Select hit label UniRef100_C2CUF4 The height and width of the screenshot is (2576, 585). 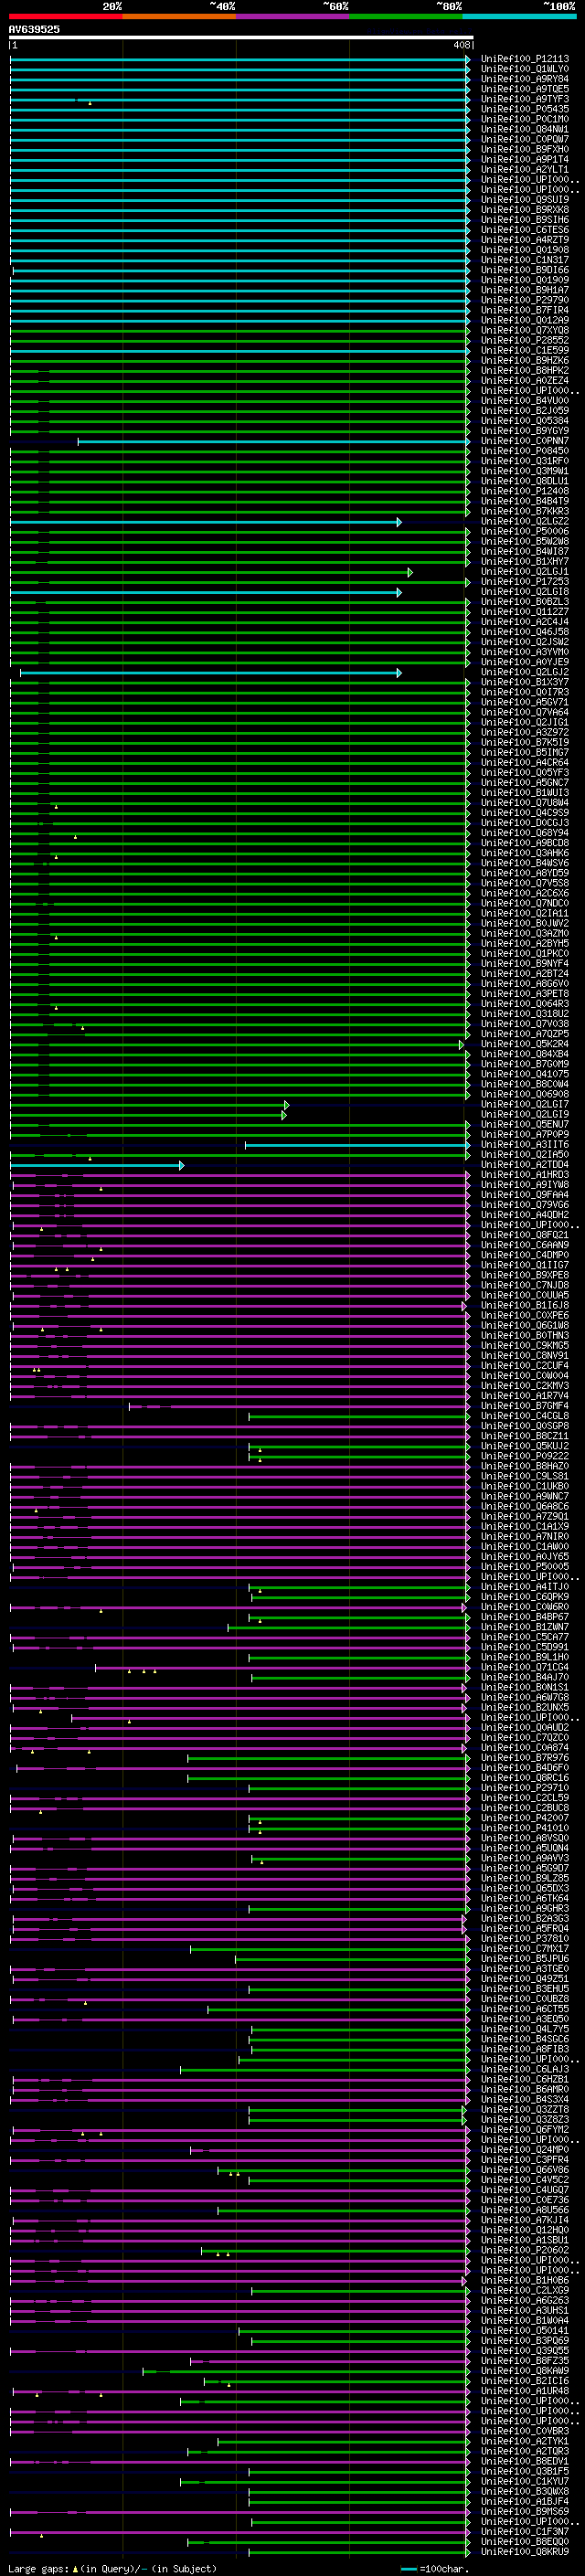click(x=525, y=1366)
